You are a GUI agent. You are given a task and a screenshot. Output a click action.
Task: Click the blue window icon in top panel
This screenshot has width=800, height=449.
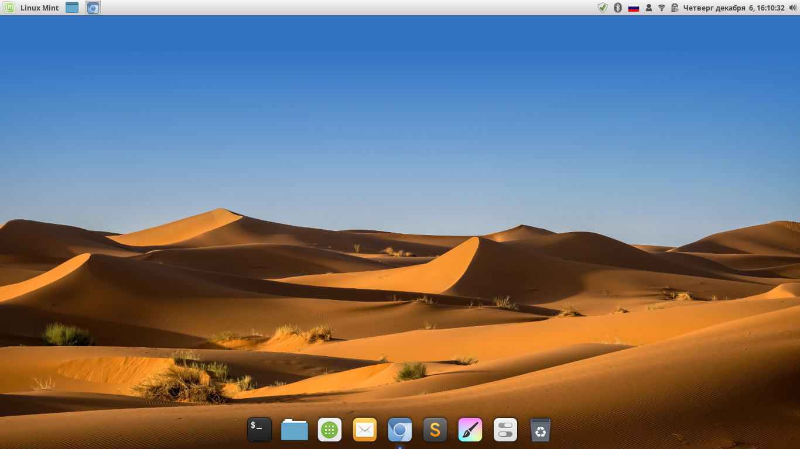tap(72, 8)
